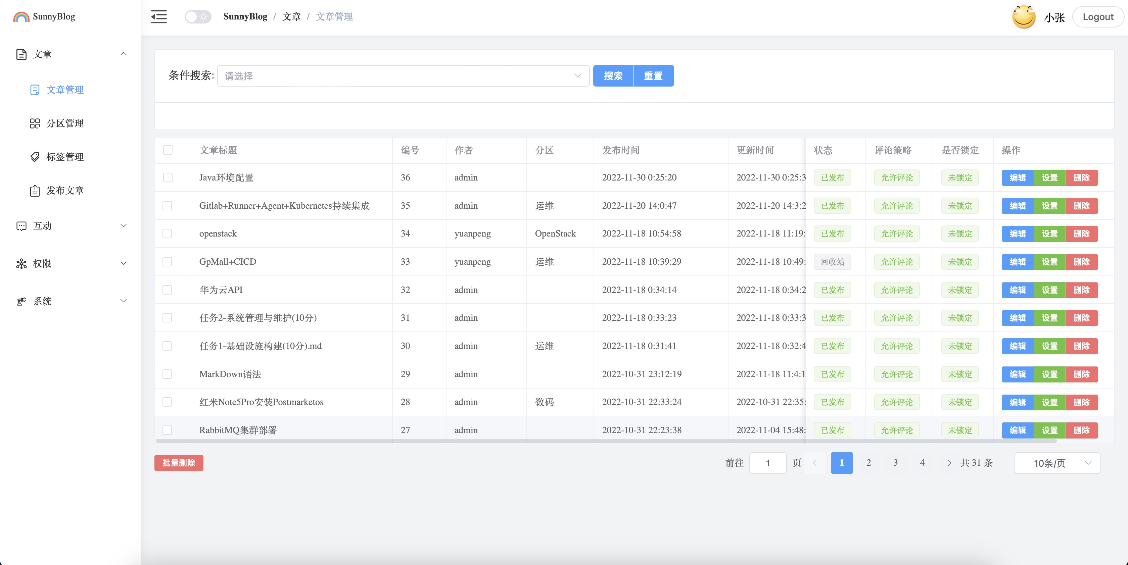Select the Java环境配置 row checkbox
This screenshot has height=565, width=1128.
click(168, 177)
